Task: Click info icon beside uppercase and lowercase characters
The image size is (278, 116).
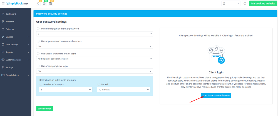Action: point(38,41)
